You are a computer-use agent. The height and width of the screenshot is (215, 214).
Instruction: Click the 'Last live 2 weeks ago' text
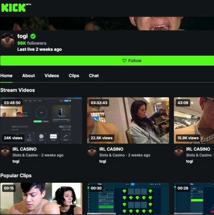[x=40, y=49]
